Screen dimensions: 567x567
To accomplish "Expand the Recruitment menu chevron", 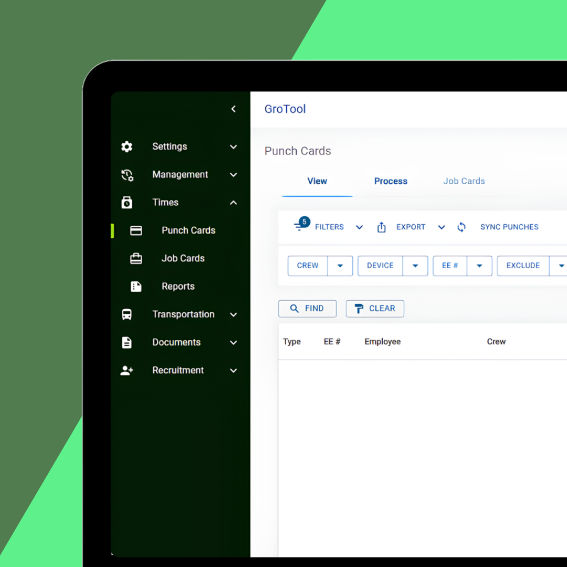I will (234, 371).
